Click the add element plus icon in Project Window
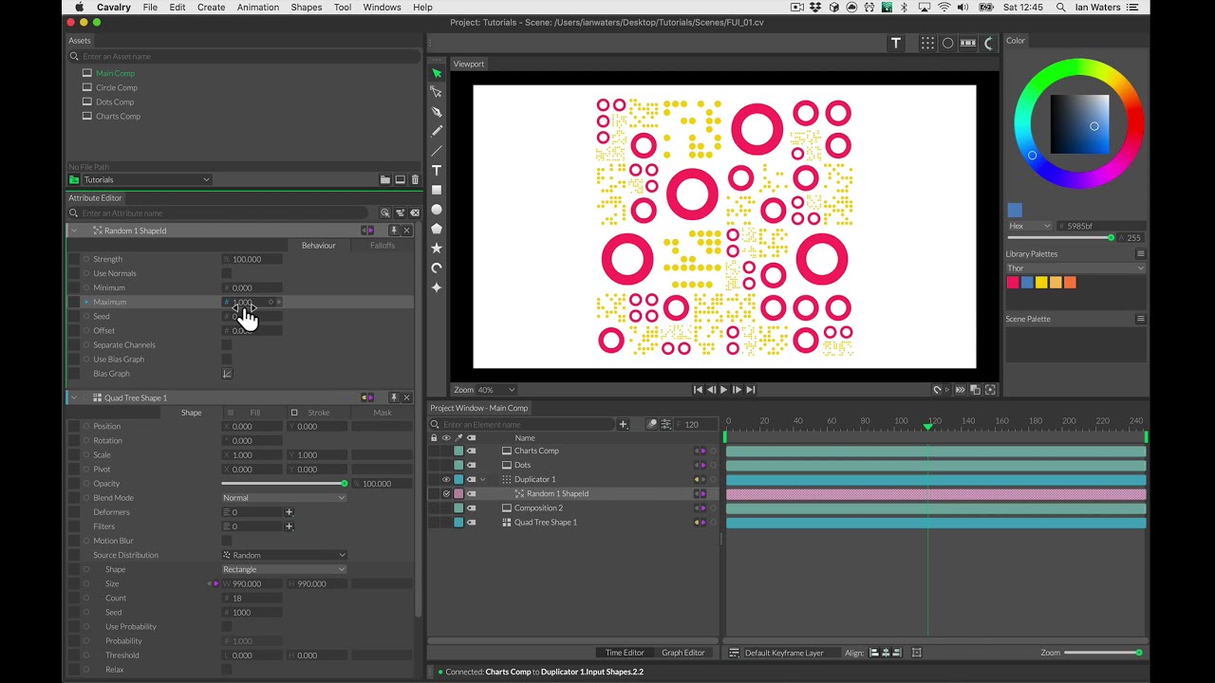Viewport: 1215px width, 683px height. click(623, 425)
